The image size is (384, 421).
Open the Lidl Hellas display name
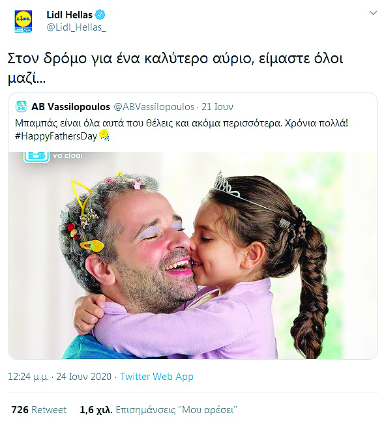[70, 15]
